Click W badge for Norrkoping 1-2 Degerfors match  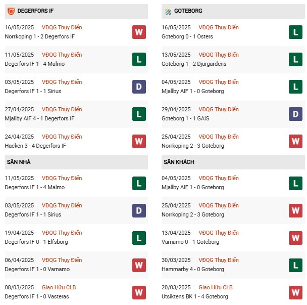coord(139,32)
